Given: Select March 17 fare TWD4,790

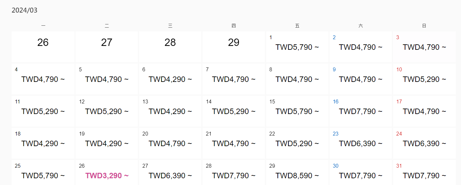Looking at the screenshot, I should (424, 111).
